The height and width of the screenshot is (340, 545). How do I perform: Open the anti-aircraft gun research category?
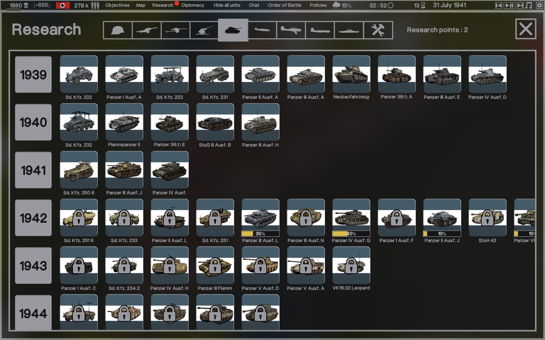point(204,30)
